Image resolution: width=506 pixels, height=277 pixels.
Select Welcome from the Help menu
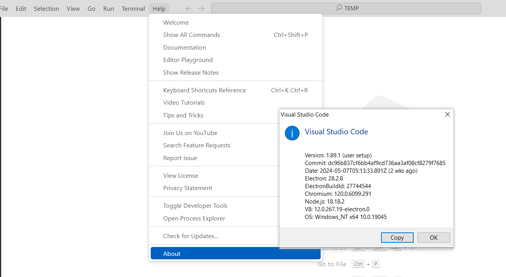(x=176, y=22)
